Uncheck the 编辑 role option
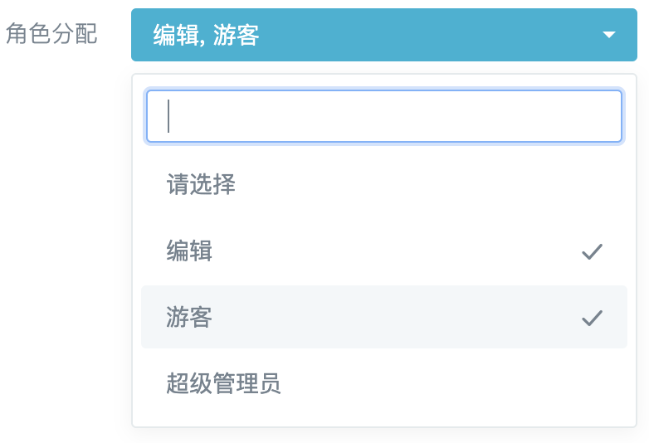 tap(384, 251)
